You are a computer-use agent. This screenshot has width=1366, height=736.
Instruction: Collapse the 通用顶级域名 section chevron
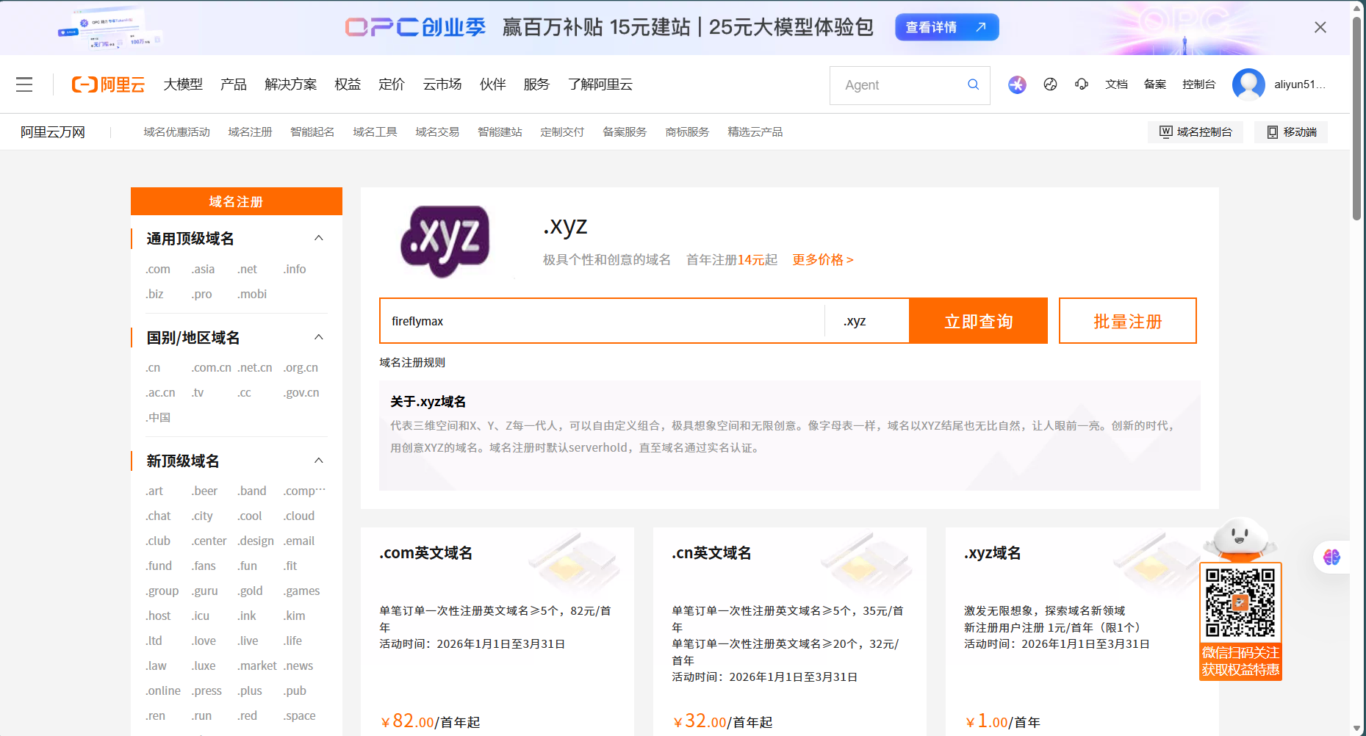coord(319,238)
